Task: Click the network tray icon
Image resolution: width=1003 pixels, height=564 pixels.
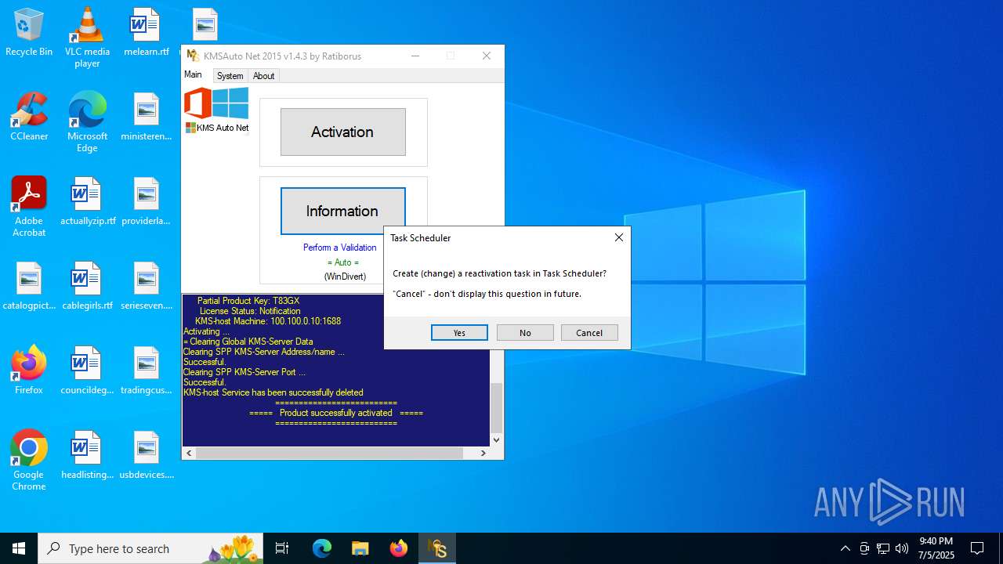Action: (x=883, y=548)
